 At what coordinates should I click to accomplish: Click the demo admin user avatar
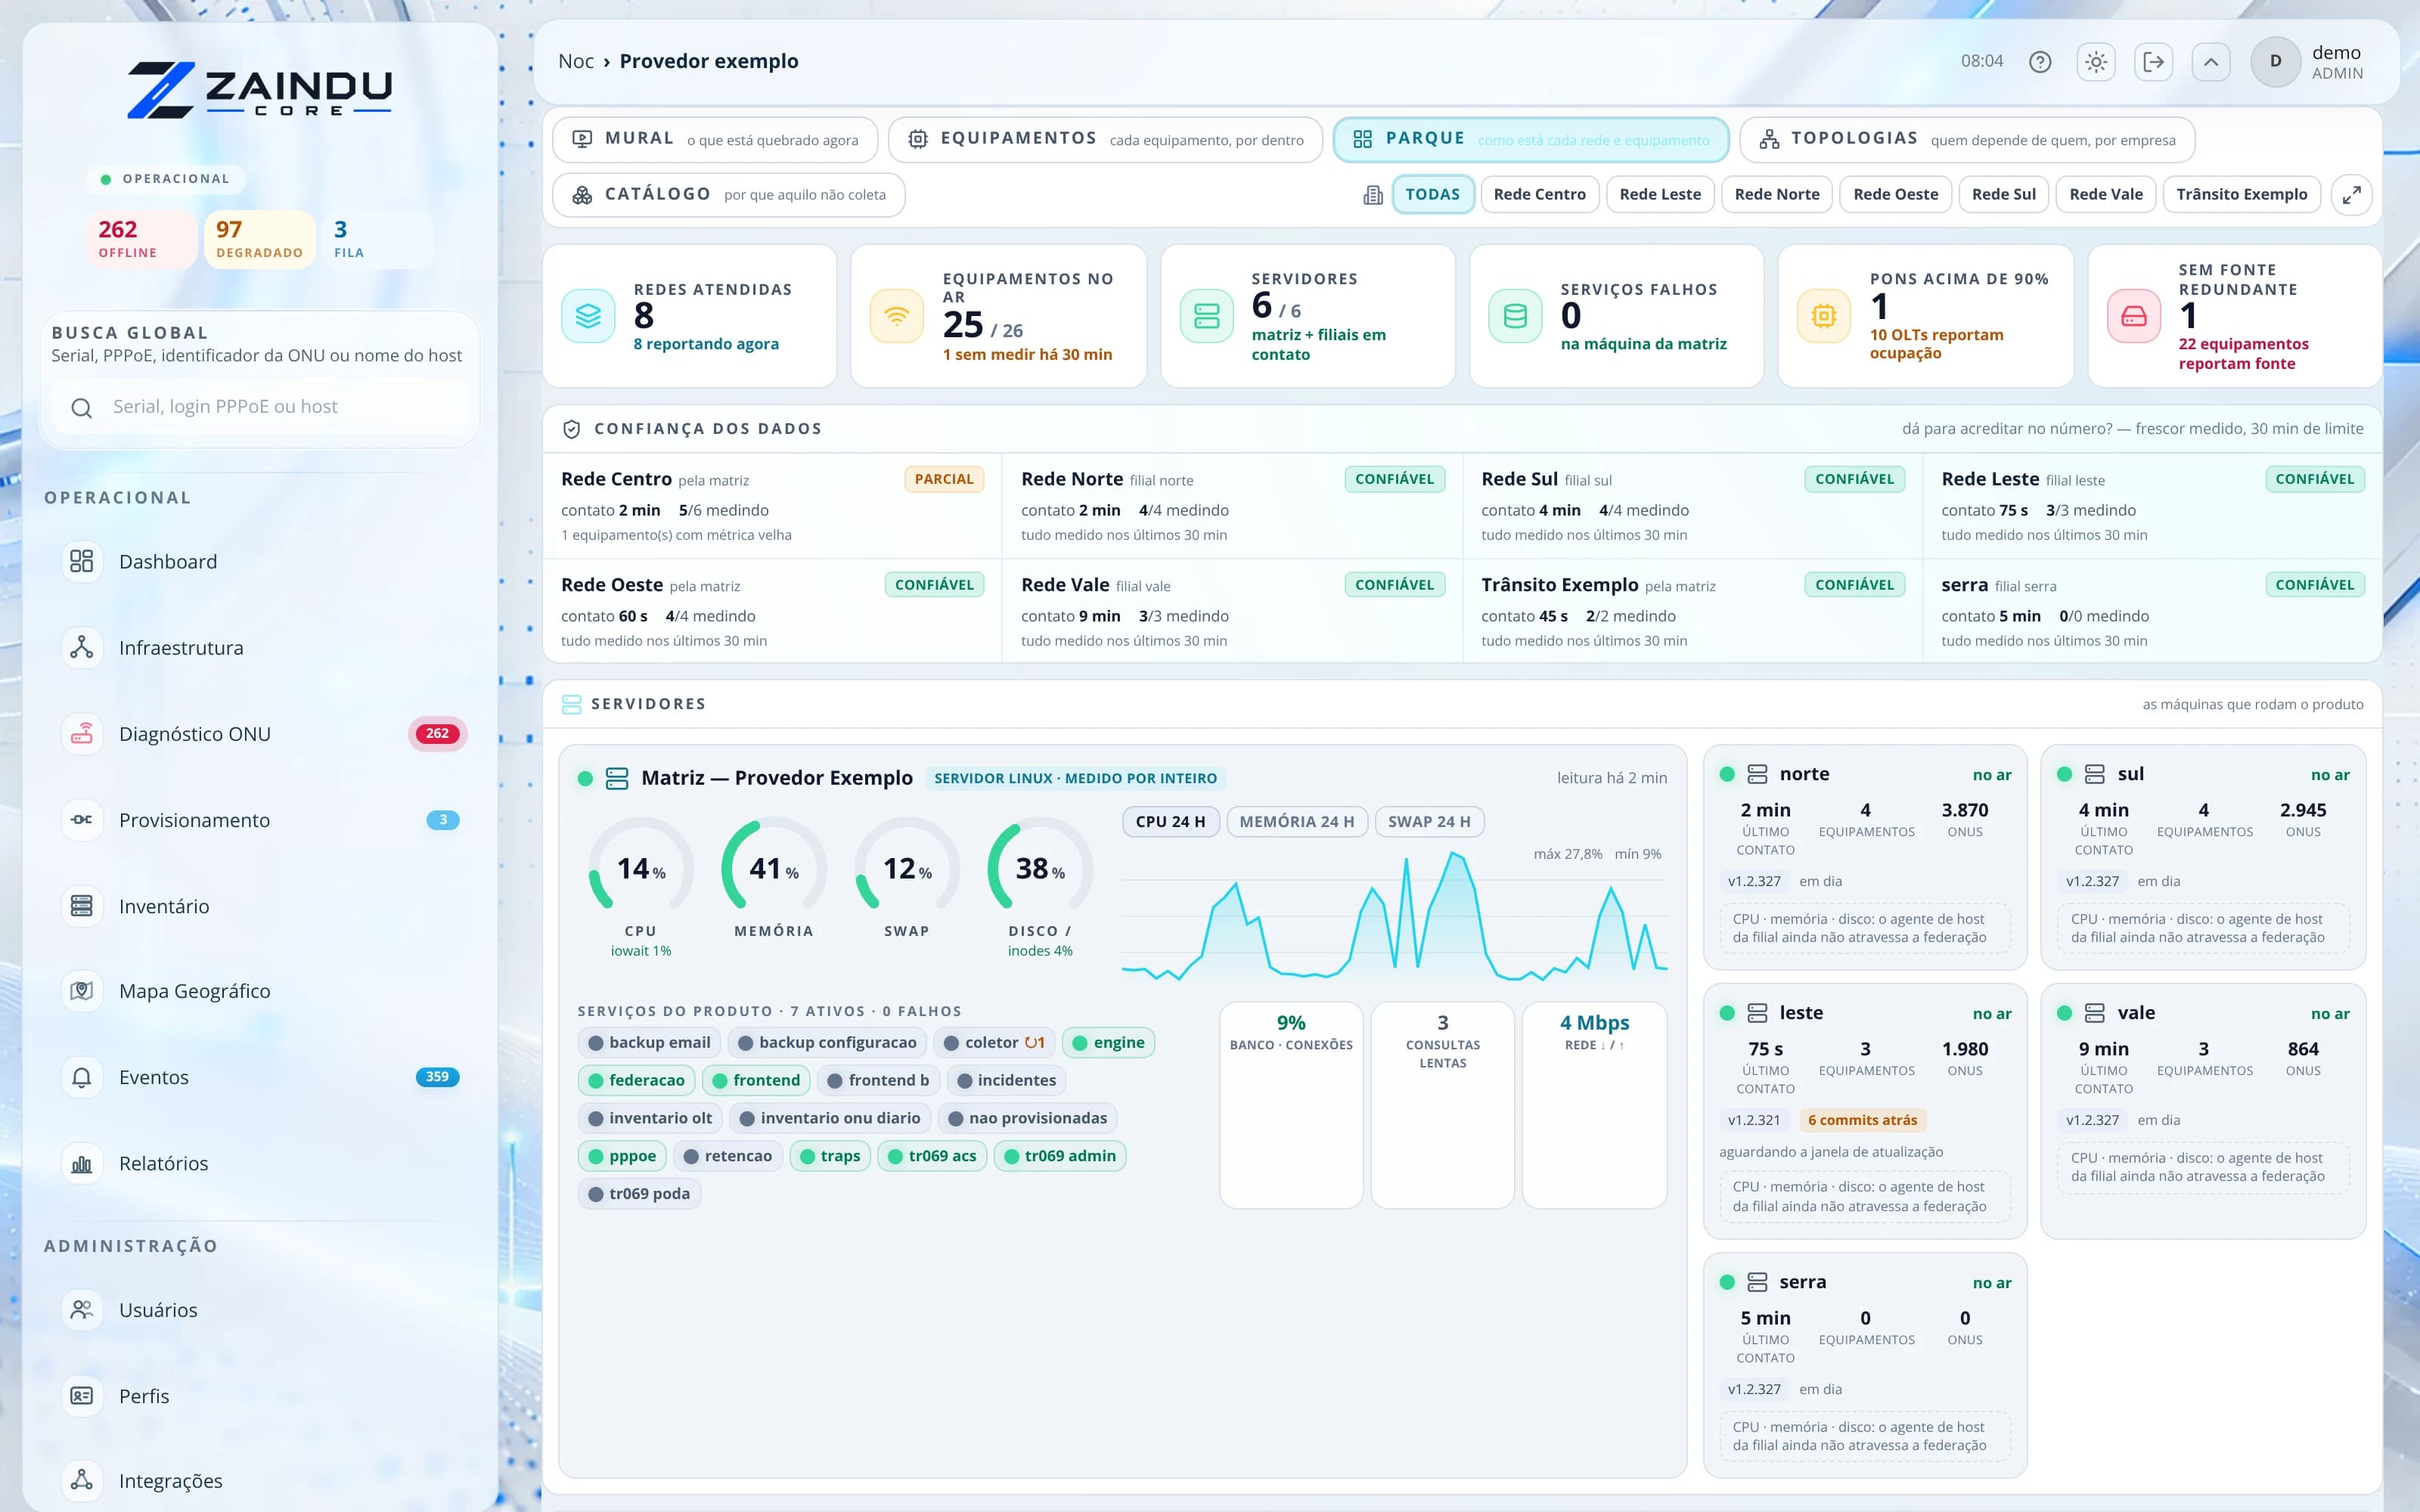point(2275,62)
